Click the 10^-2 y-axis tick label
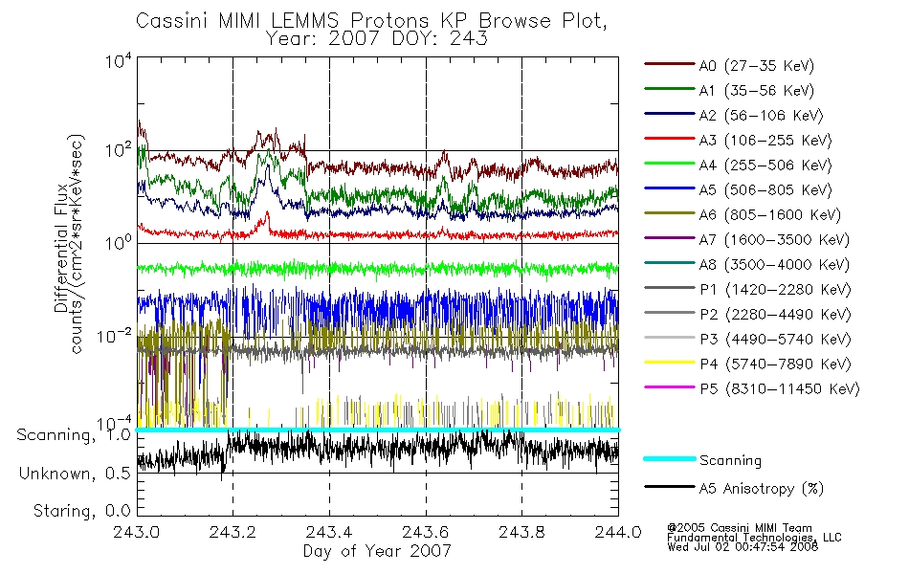Viewport: 909px width, 574px height. (x=114, y=336)
